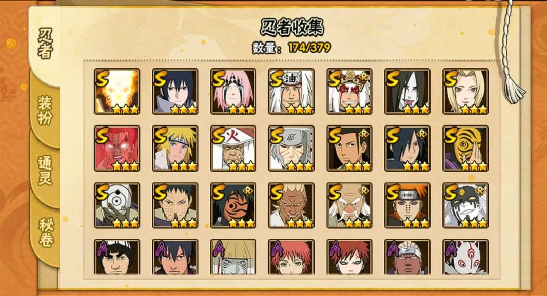Choose A-rank Might Guy bowl-cut portrait

117,257
